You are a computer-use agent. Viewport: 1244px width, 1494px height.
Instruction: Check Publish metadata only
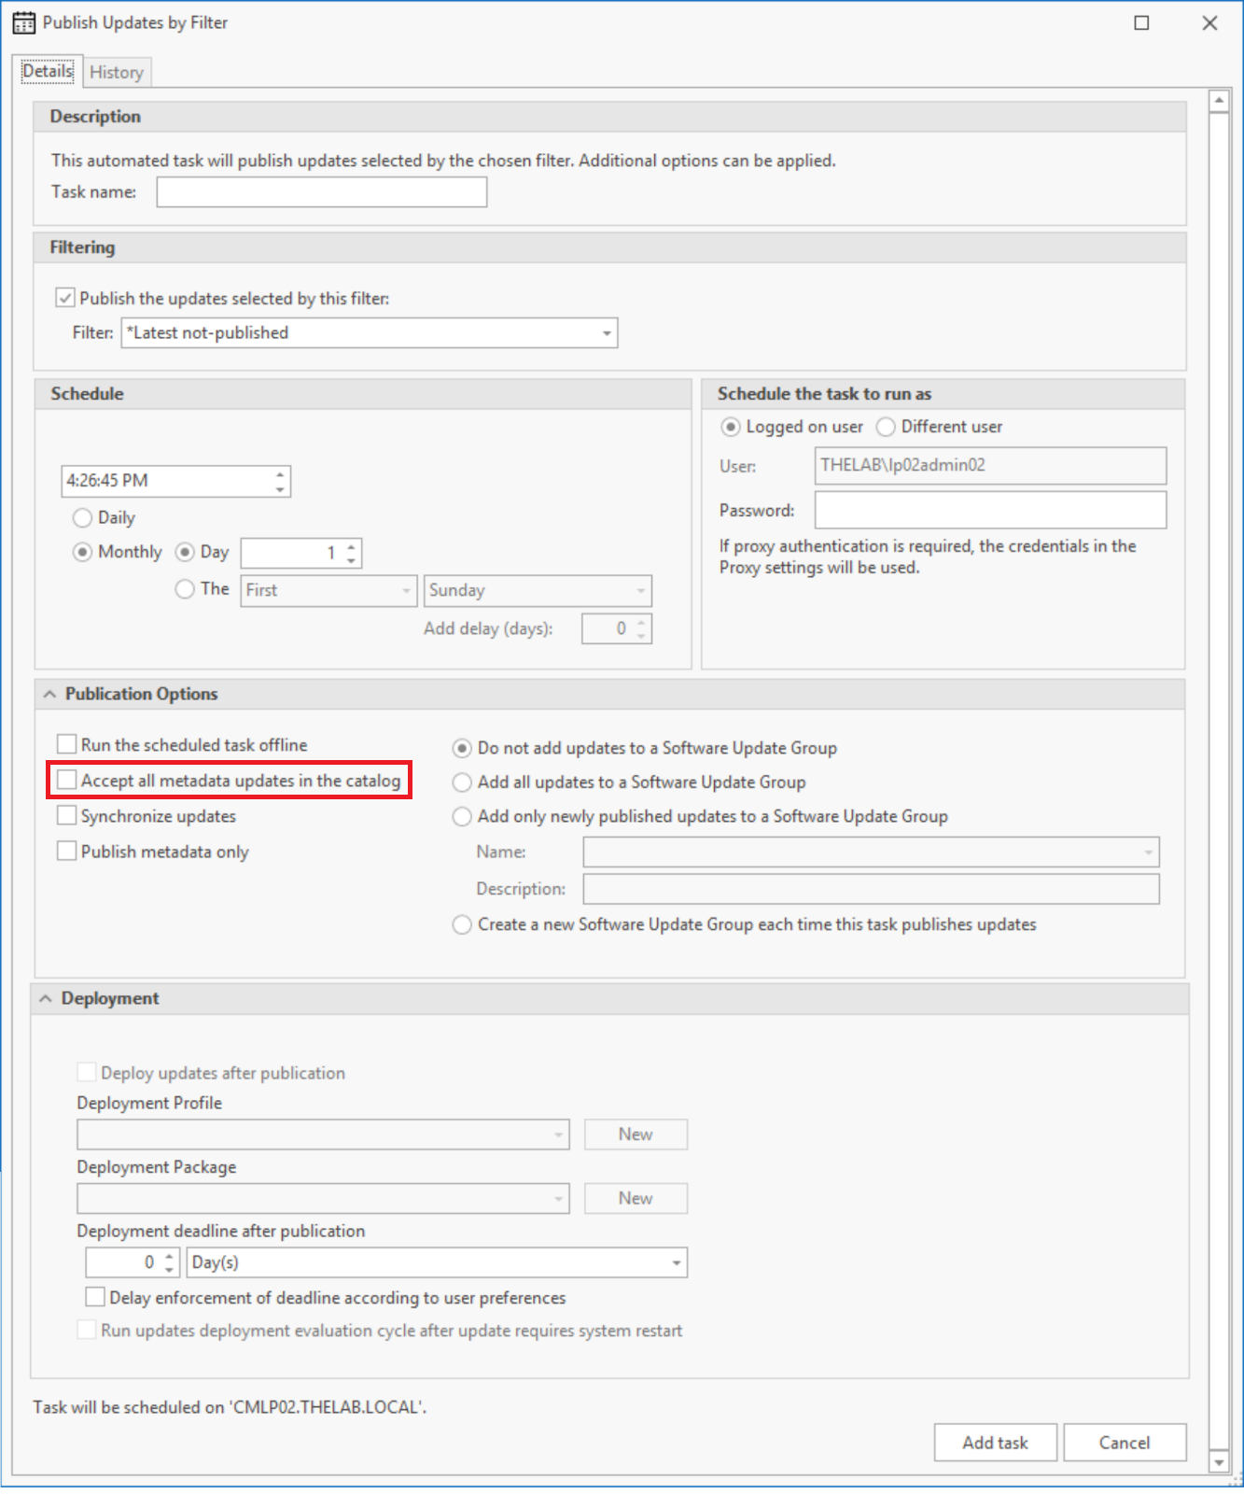[x=66, y=851]
